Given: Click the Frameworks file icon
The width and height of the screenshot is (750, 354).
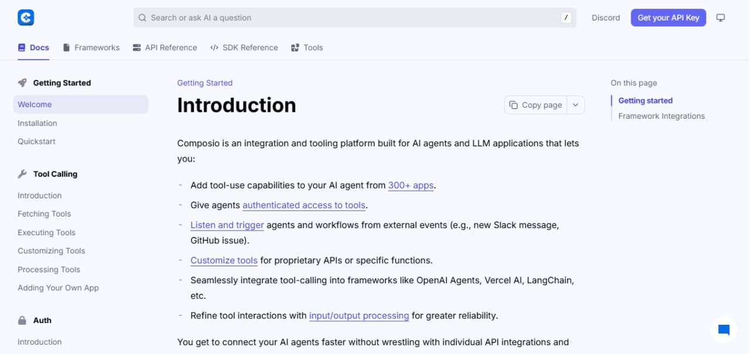Looking at the screenshot, I should [66, 47].
